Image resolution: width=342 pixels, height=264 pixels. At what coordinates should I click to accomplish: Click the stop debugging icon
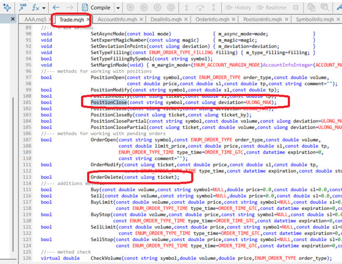[x=171, y=8]
